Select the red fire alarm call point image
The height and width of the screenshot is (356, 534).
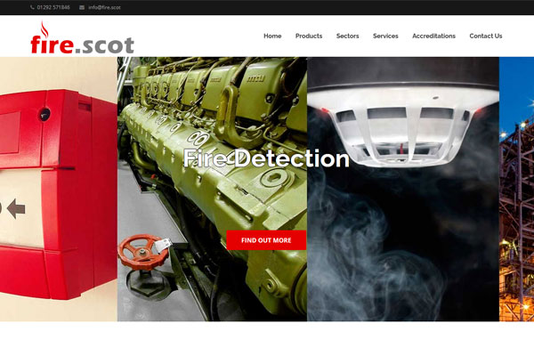click(x=59, y=189)
